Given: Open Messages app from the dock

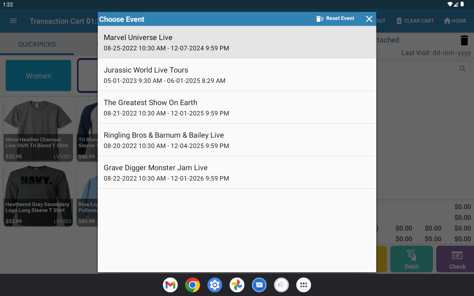Looking at the screenshot, I should (259, 285).
